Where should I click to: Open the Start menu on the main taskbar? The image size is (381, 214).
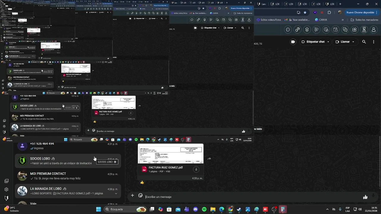pos(99,209)
